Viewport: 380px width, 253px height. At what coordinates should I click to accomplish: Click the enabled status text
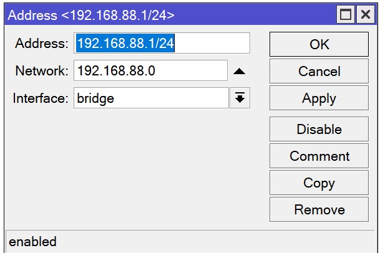coord(32,242)
